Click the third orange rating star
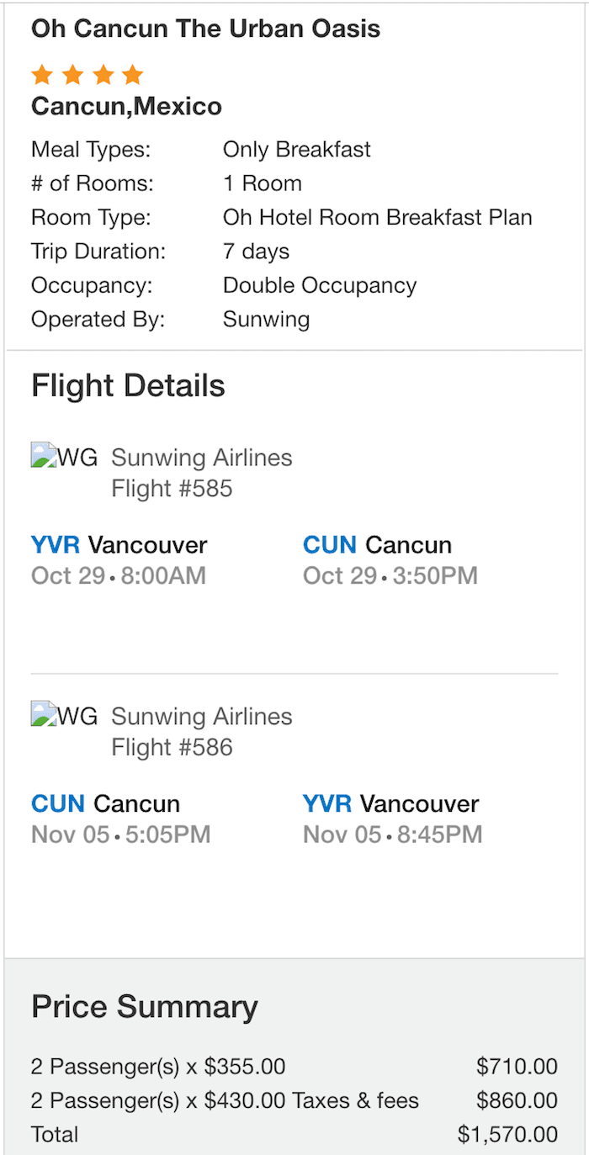589x1155 pixels. click(x=103, y=75)
